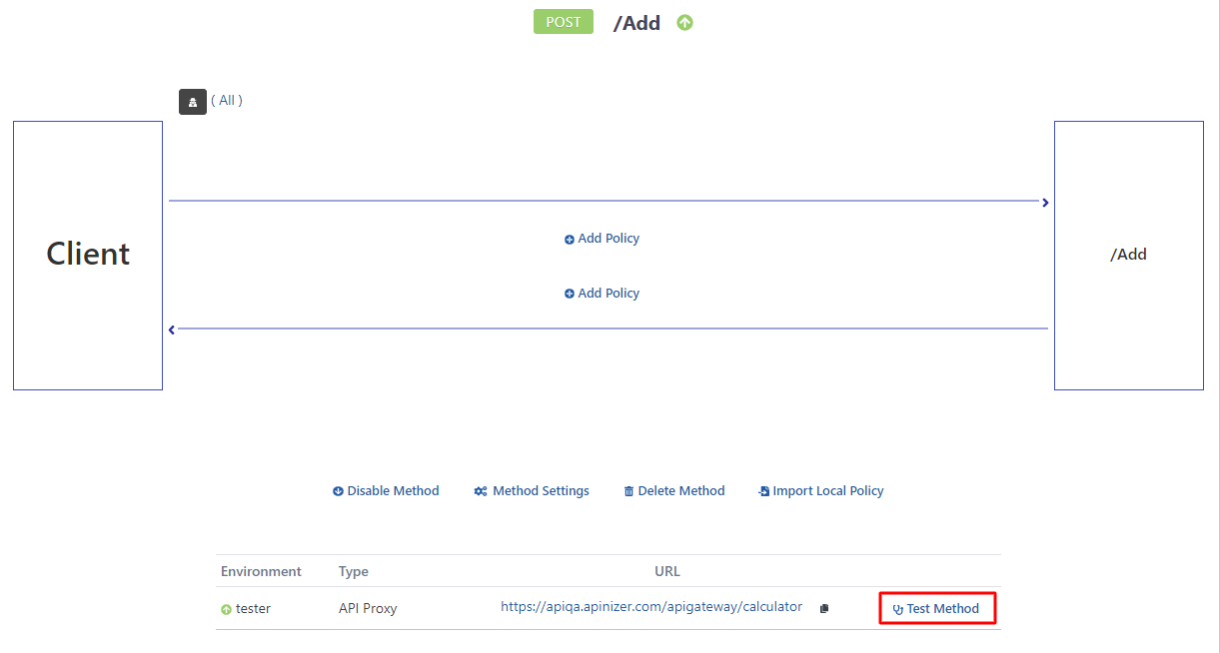Click the /Add method title heading

[x=636, y=23]
